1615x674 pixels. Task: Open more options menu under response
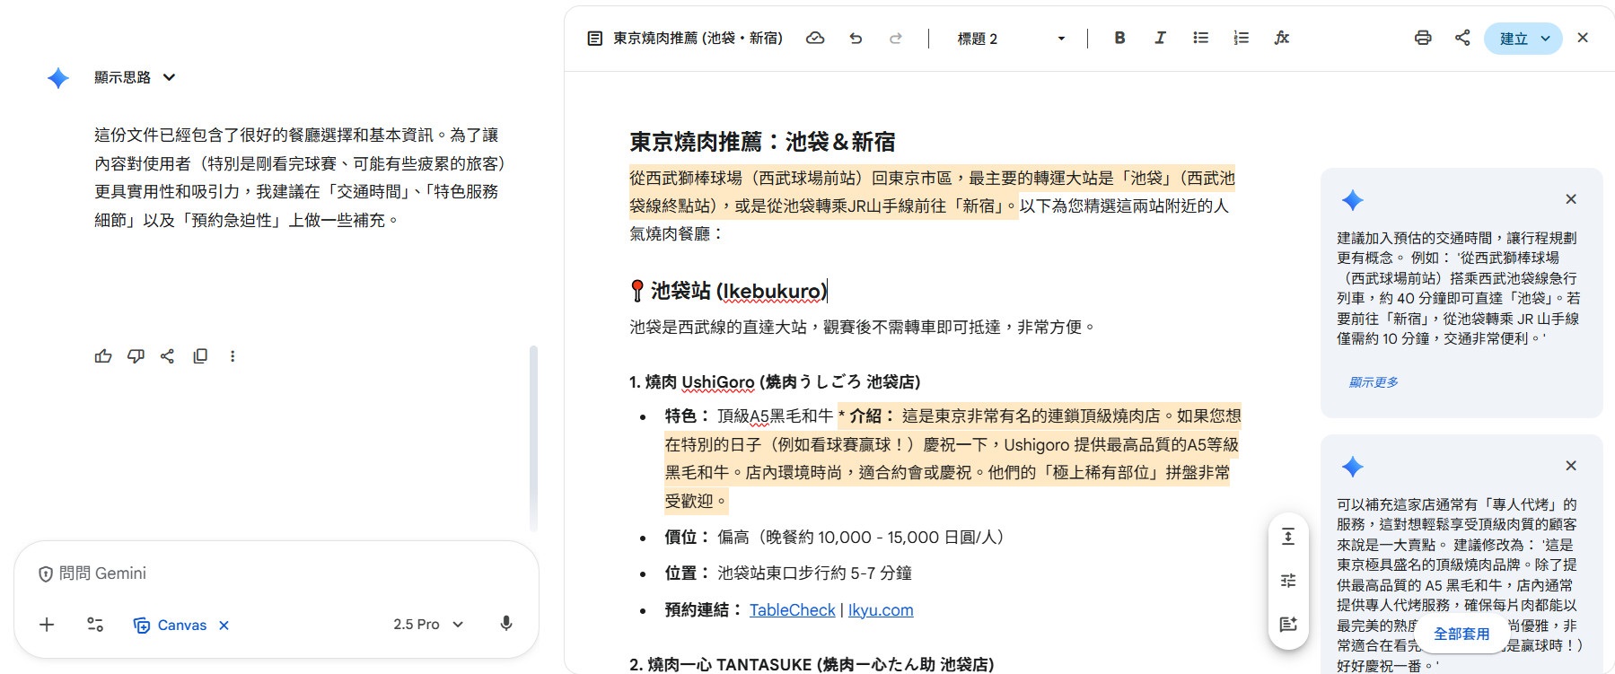233,356
